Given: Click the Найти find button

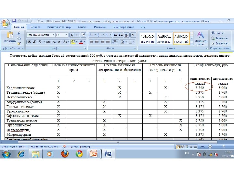Looking at the screenshot, I should [218, 33].
